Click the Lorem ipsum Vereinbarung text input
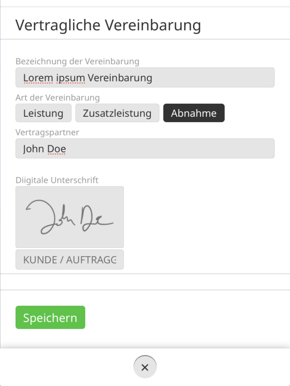 click(x=145, y=77)
